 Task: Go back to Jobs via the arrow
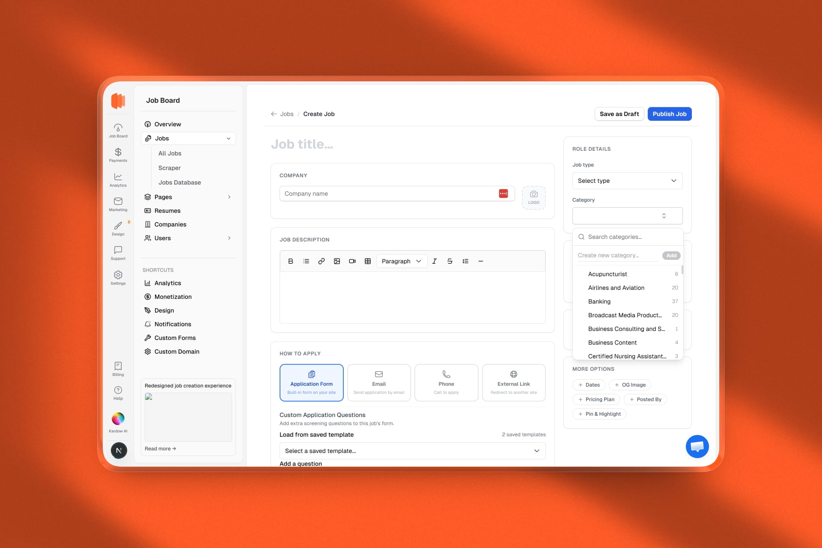pos(274,114)
